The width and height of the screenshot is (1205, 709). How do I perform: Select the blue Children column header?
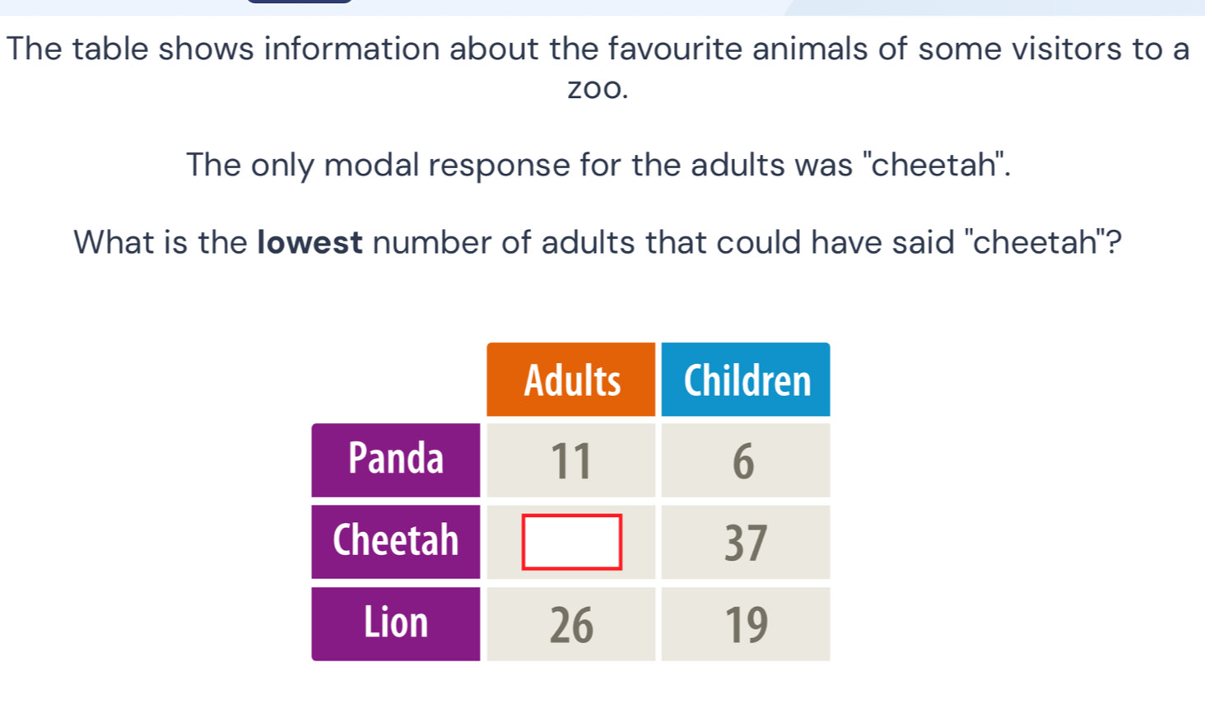click(745, 380)
